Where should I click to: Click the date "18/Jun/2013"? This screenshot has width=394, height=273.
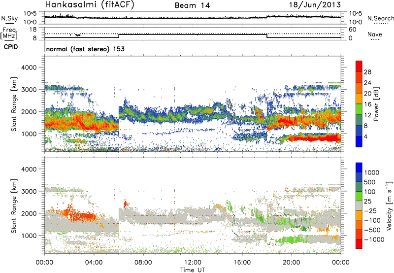pos(315,5)
